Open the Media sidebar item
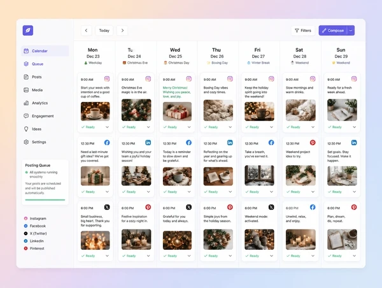 click(45, 90)
